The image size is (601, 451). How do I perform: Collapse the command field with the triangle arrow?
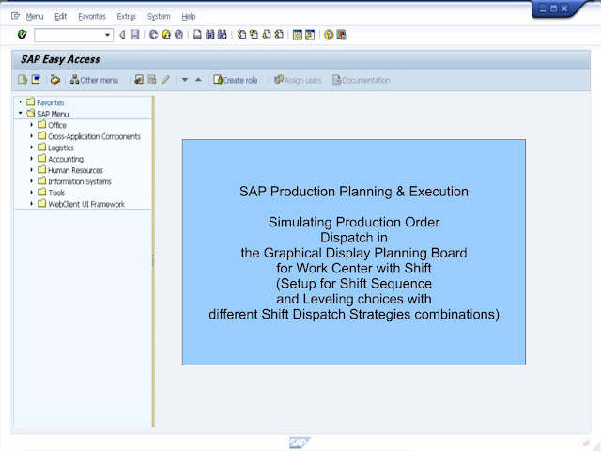pos(122,36)
